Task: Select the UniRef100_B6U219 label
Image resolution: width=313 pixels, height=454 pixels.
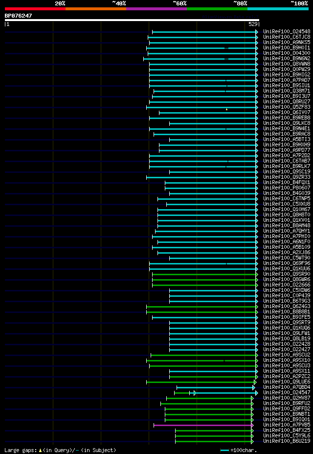Action: [287, 441]
